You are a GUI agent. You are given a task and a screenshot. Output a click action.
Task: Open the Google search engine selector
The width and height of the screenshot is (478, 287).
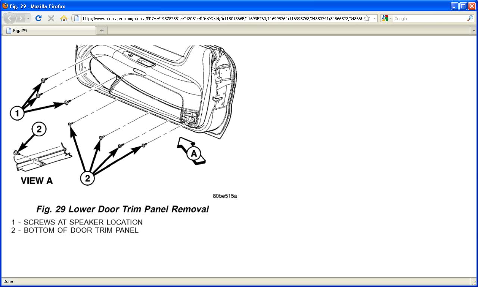tap(387, 18)
